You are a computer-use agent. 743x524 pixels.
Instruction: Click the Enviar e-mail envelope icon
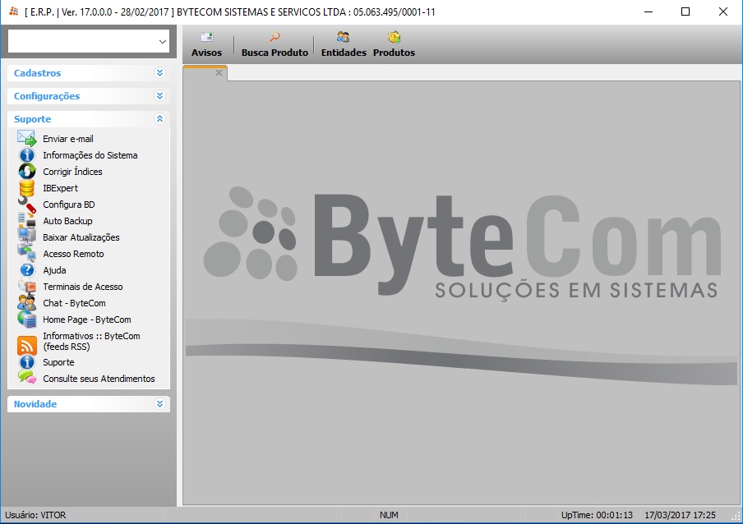click(27, 139)
